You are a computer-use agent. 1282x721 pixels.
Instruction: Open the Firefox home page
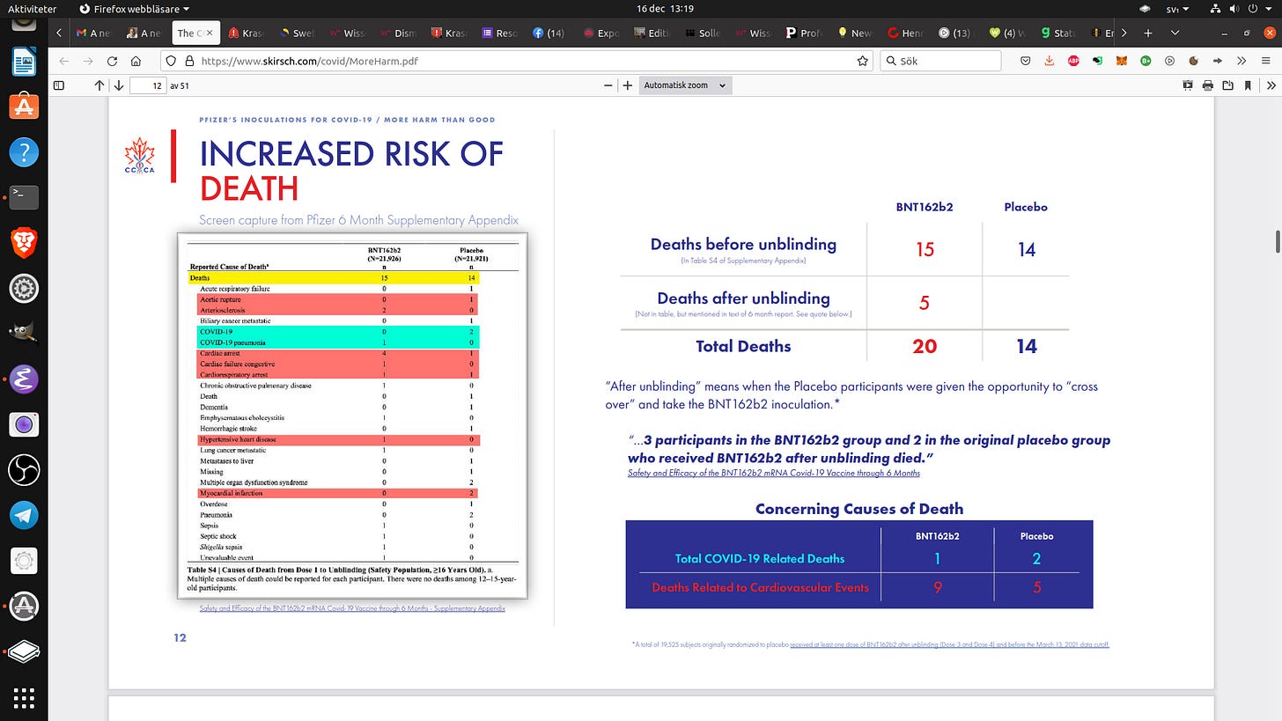(x=136, y=61)
